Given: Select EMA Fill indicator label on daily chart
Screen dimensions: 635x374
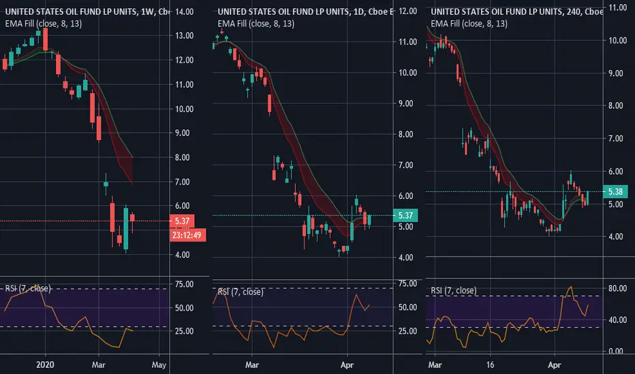Looking at the screenshot, I should pyautogui.click(x=256, y=23).
